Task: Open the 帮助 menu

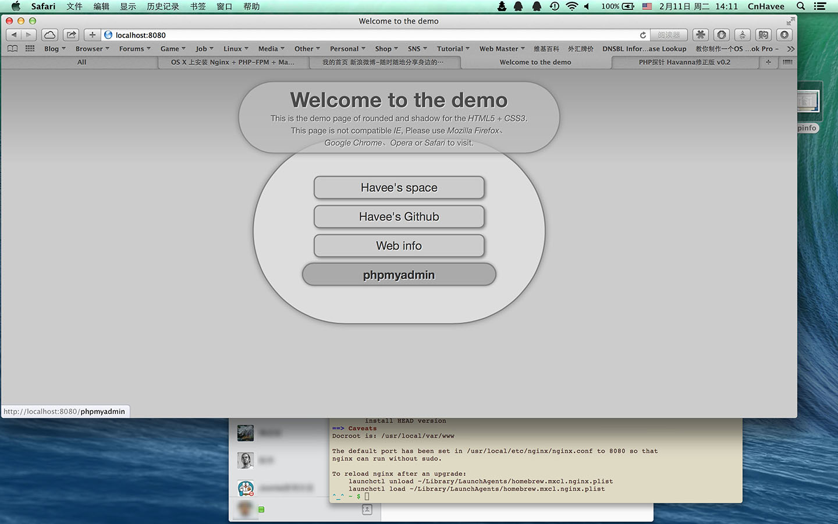Action: (x=251, y=6)
